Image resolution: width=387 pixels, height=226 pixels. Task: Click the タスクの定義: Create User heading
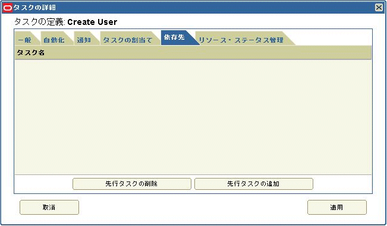point(65,22)
